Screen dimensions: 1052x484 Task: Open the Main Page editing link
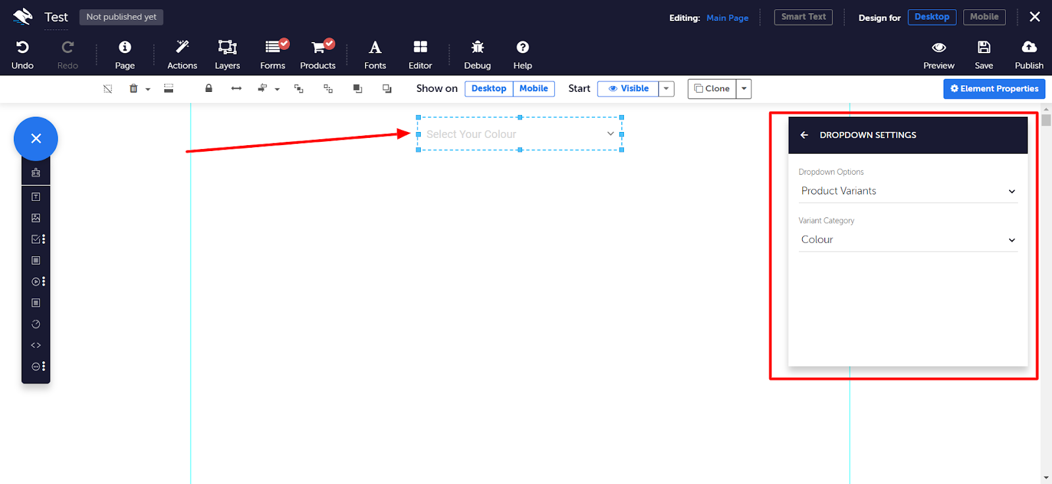pos(727,18)
